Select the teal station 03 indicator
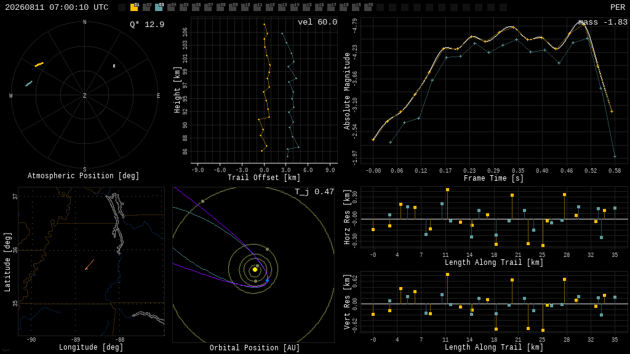This screenshot has height=354, width=630. point(159,7)
